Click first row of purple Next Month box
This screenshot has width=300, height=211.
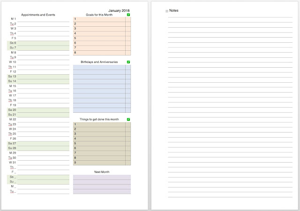click(102, 177)
